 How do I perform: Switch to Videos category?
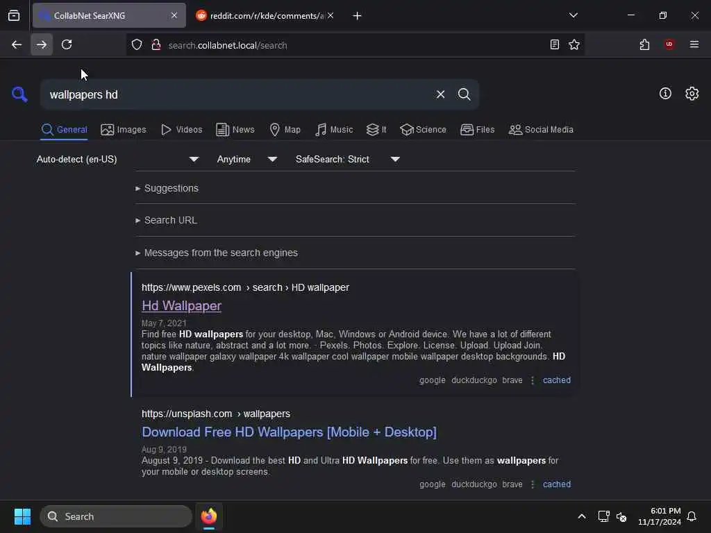click(181, 130)
